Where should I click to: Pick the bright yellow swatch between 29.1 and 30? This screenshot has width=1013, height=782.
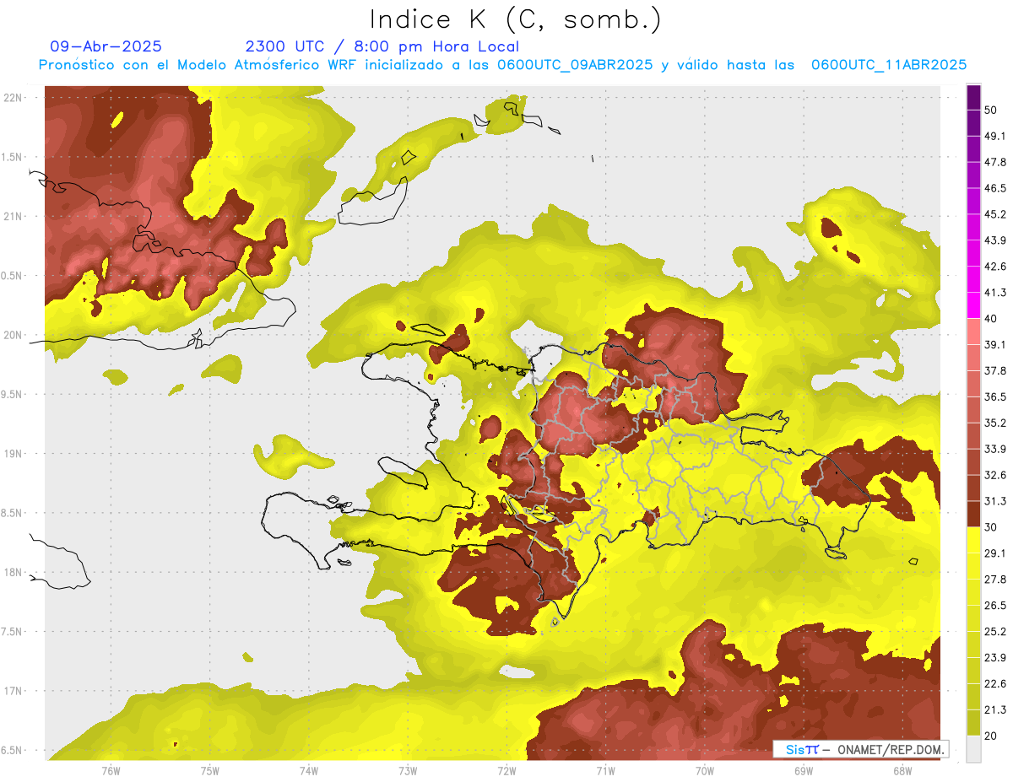click(973, 540)
